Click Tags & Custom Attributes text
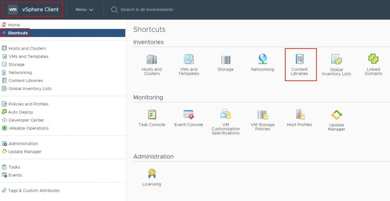Image resolution: width=390 pixels, height=201 pixels. pos(34,191)
